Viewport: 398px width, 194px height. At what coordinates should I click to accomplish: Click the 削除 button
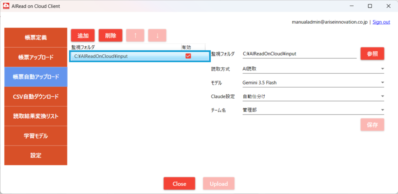pyautogui.click(x=110, y=35)
